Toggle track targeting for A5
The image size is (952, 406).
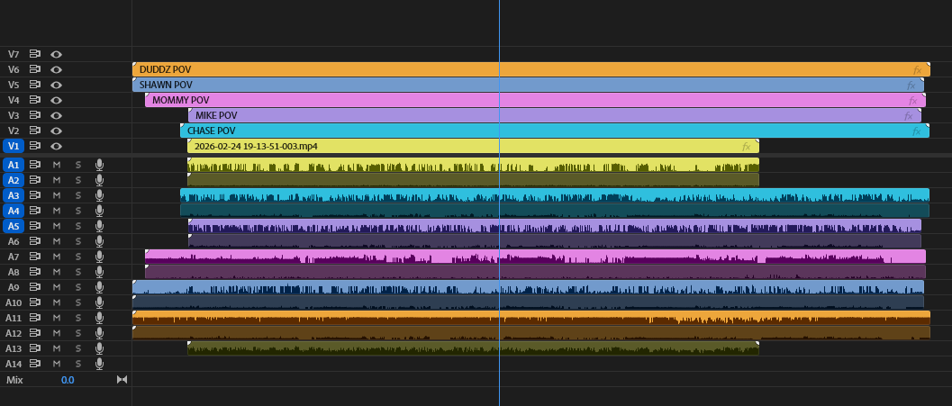(x=14, y=226)
